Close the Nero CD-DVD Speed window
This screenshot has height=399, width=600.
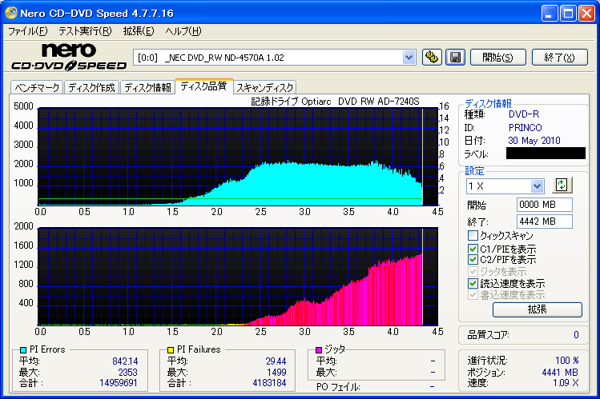586,14
